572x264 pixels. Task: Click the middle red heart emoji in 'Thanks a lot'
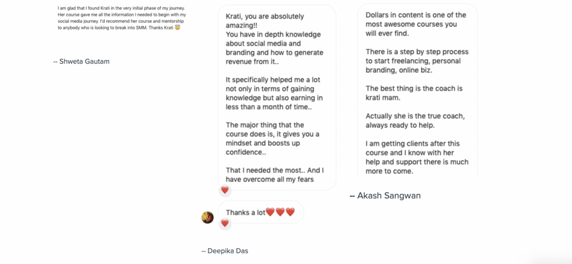tap(280, 212)
